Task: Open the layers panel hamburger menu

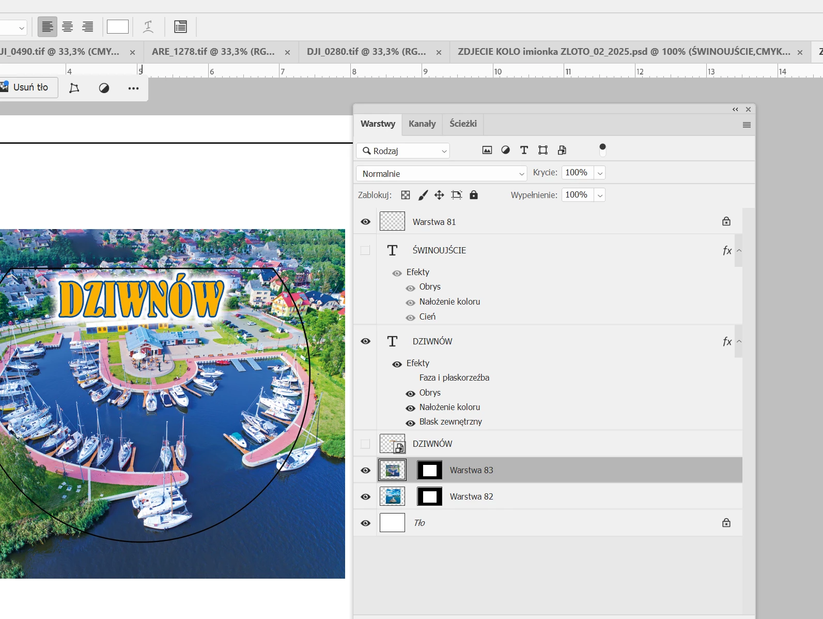Action: click(747, 125)
